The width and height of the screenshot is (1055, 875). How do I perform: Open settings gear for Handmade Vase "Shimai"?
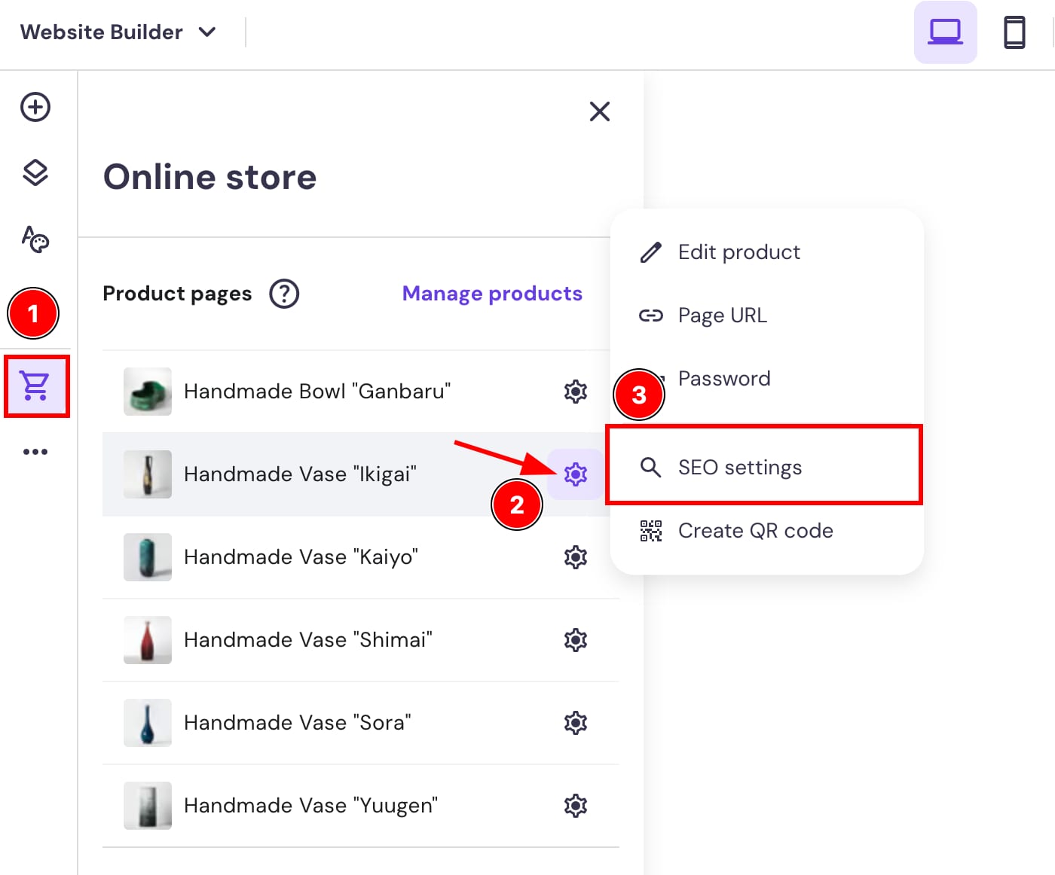[x=575, y=640]
